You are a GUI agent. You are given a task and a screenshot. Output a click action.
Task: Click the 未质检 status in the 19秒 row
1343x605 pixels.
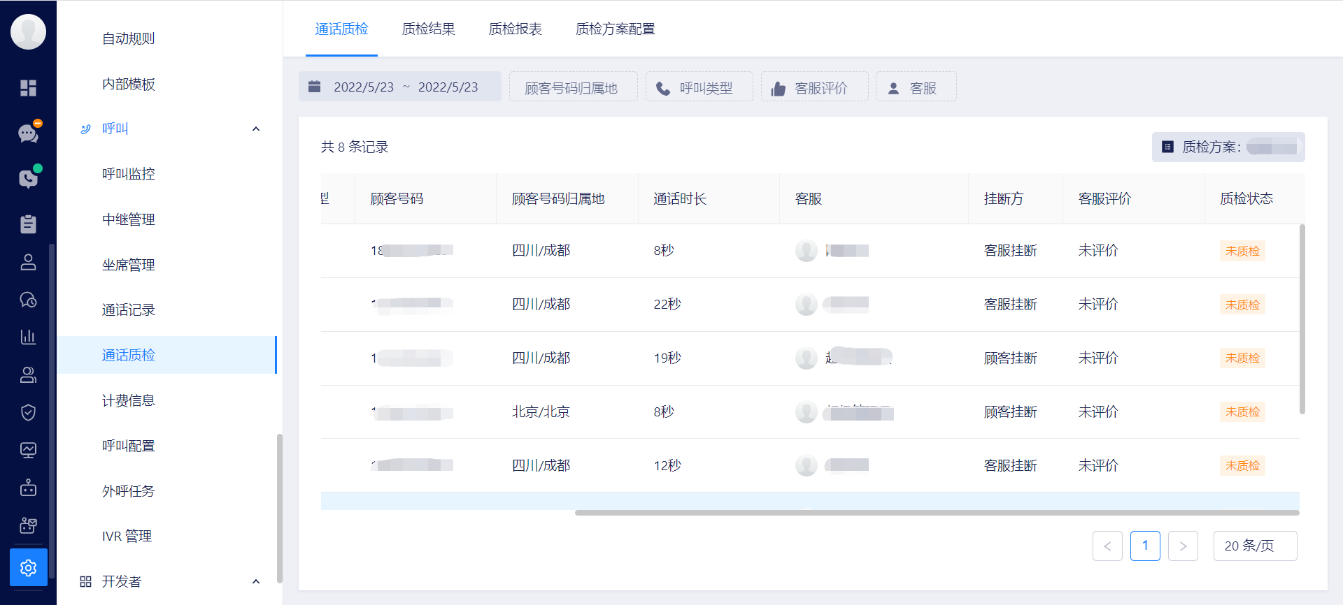point(1242,358)
